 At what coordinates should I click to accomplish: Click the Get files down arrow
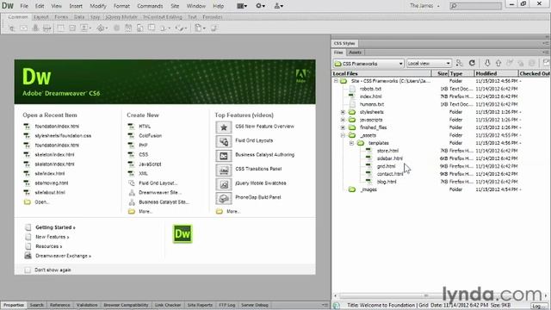tap(487, 63)
